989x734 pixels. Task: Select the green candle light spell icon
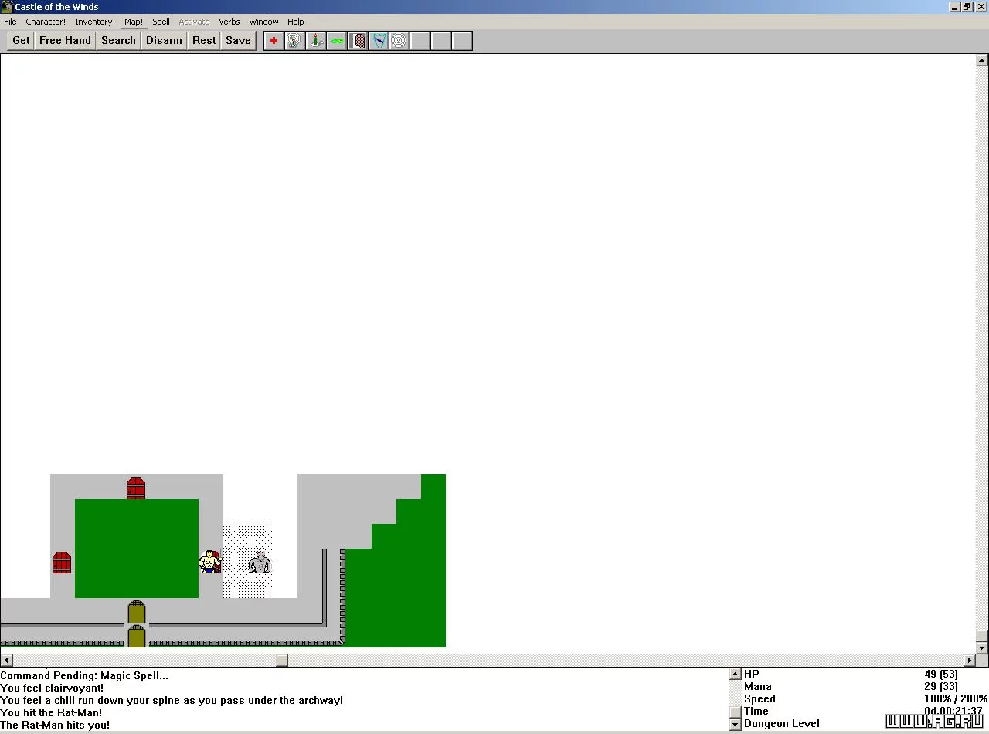pos(315,41)
